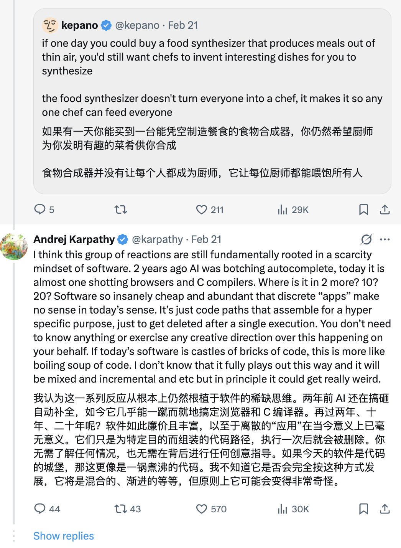
Task: View analytics for Karpathy's 30K views post
Action: [283, 509]
